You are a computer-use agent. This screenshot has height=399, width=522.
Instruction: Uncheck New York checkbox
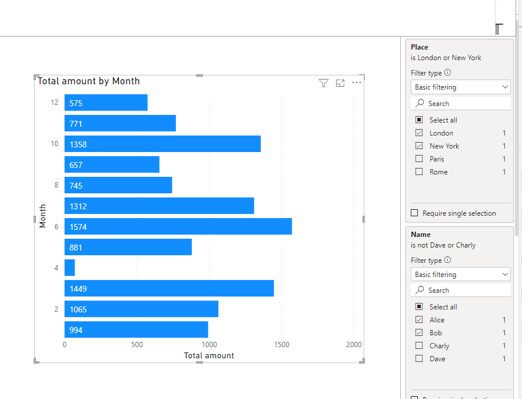coord(419,146)
